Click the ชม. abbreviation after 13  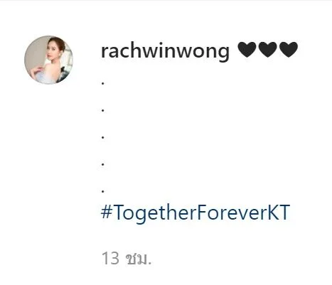(139, 259)
